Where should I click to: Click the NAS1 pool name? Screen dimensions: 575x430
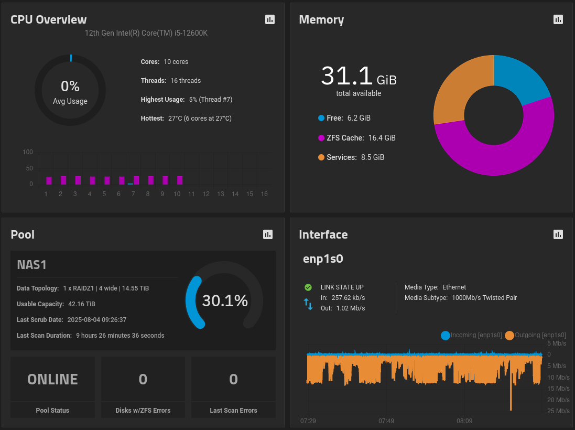(31, 265)
